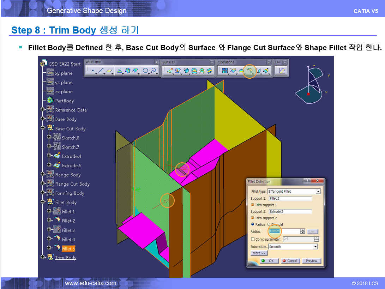Click the Law button beside Radius
Viewport: 385px width, 289px height.
(x=313, y=231)
